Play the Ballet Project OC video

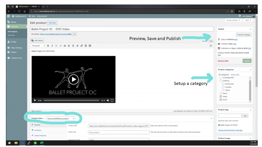tap(73, 79)
